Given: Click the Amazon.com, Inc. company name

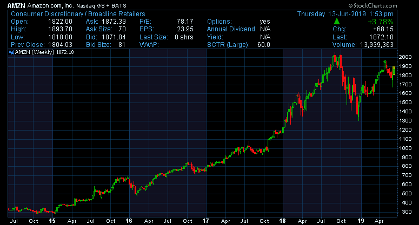Looking at the screenshot, I should 50,5.
